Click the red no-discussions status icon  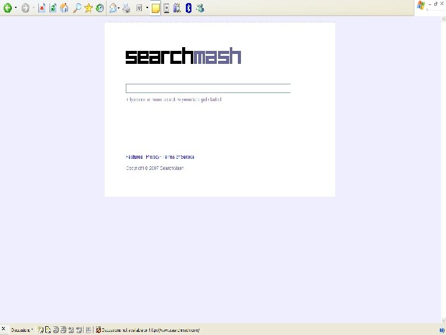(x=98, y=330)
